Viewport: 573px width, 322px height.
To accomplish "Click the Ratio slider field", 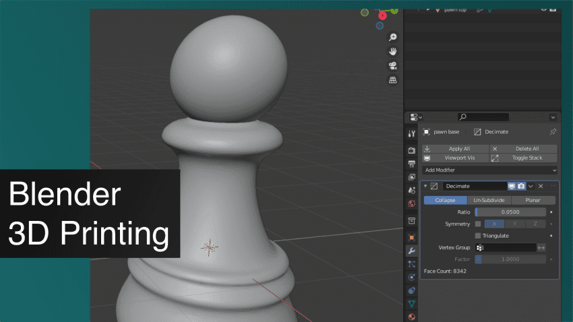I will [510, 212].
